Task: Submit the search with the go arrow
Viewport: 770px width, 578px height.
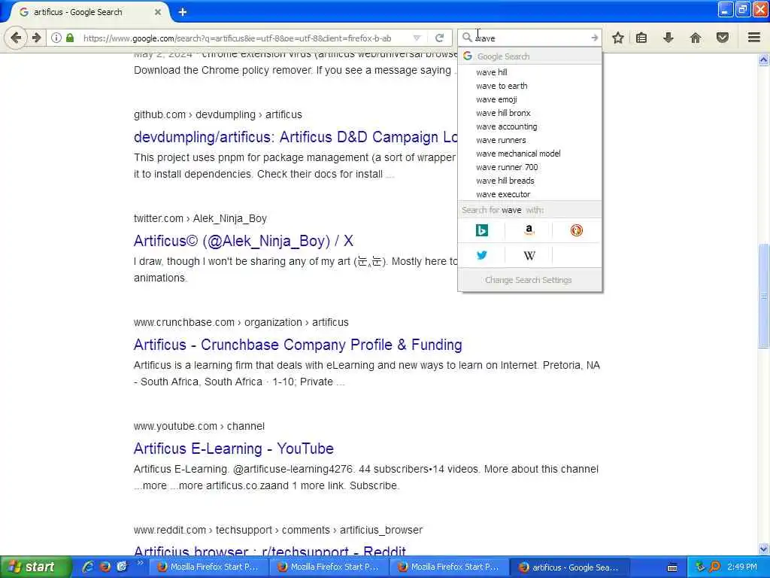Action: click(595, 38)
